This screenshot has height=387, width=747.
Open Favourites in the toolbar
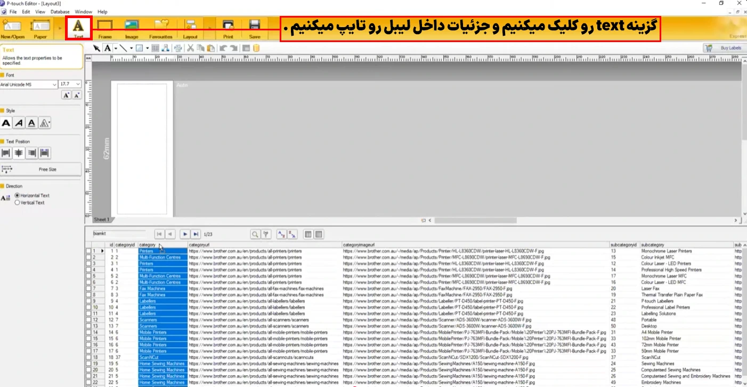click(161, 28)
